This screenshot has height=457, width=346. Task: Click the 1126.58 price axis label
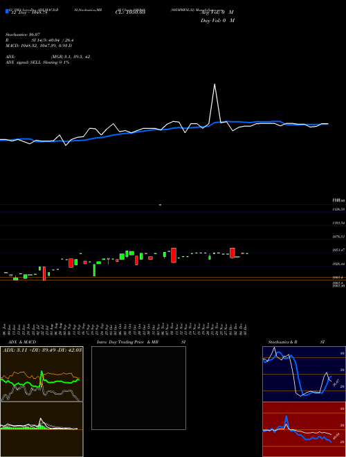click(338, 209)
